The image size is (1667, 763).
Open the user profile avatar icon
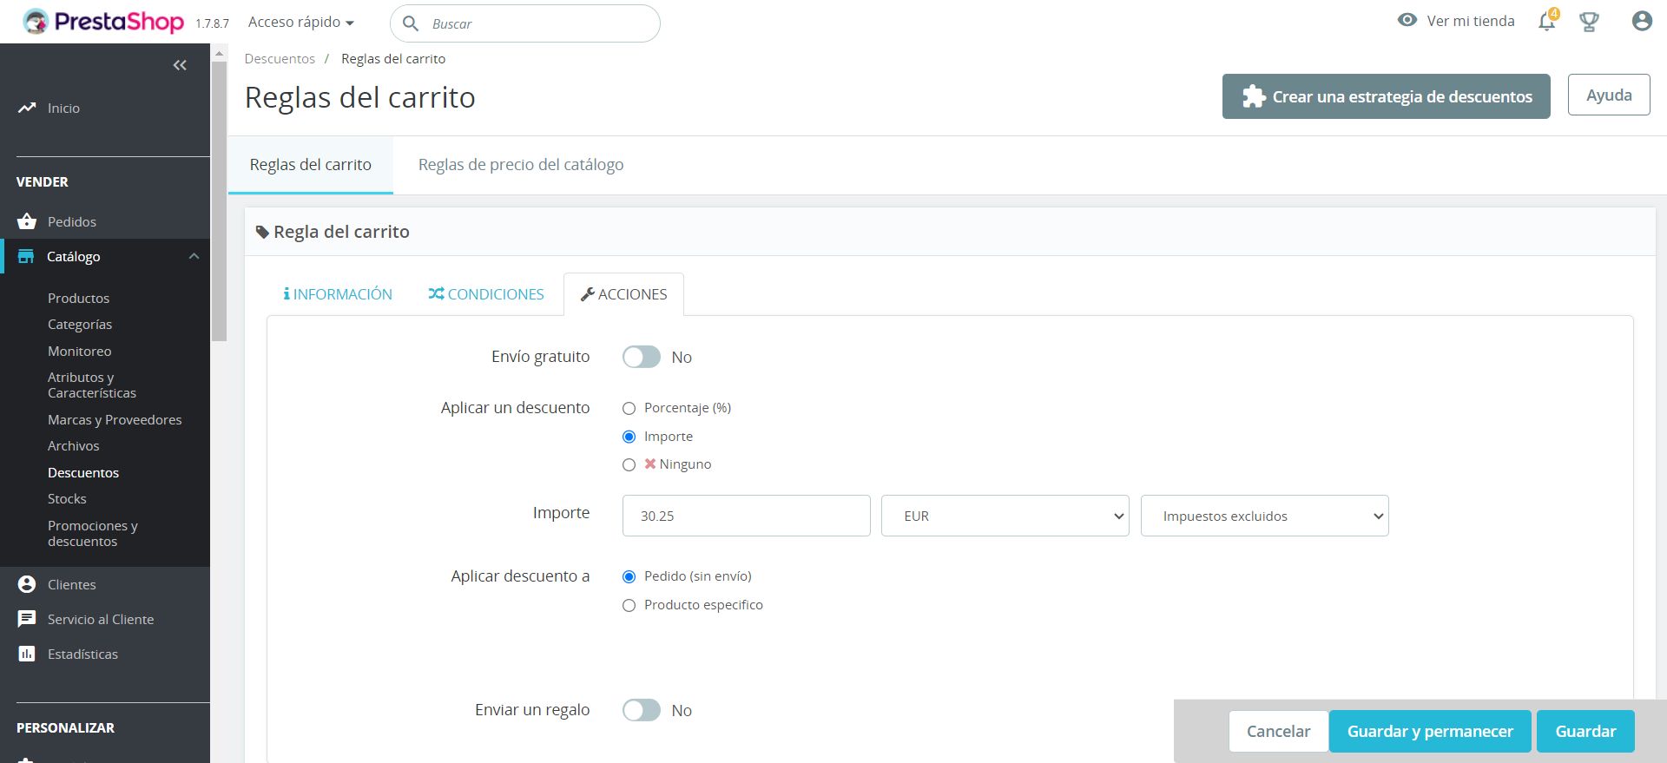point(1641,22)
